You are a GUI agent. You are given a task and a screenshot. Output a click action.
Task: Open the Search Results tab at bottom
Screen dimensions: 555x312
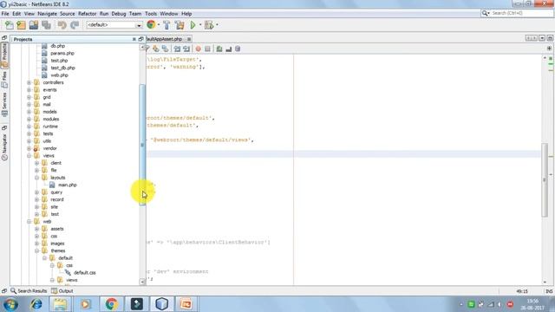(x=29, y=291)
